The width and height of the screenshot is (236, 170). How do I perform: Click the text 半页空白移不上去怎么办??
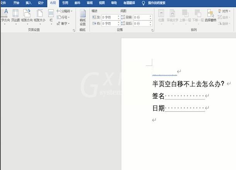(x=188, y=84)
